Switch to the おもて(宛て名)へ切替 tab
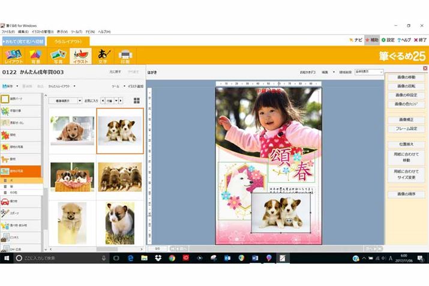 (x=23, y=41)
